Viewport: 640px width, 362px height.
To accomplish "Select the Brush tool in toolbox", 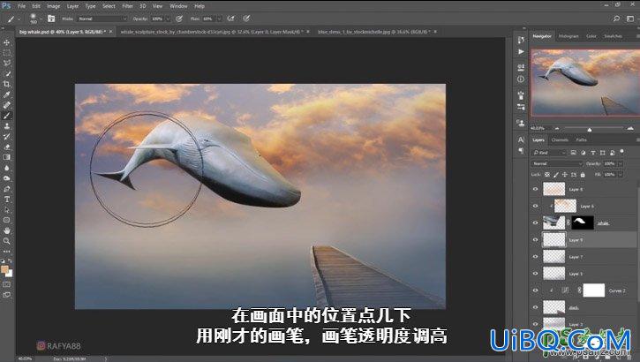I will 7,116.
